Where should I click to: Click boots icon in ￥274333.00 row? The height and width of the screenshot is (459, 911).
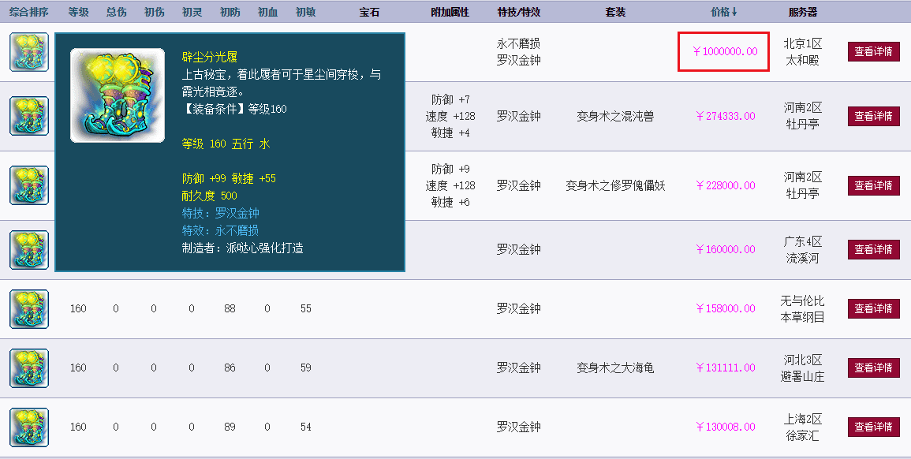29,116
